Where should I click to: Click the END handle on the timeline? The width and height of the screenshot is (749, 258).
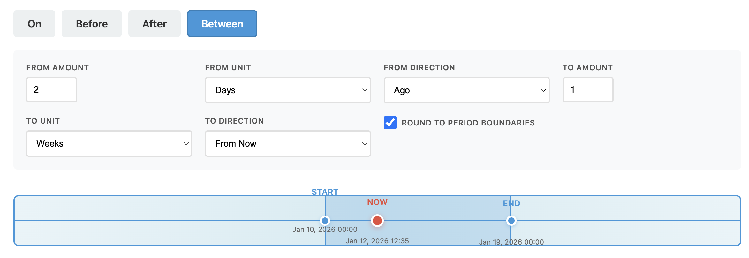(x=512, y=220)
